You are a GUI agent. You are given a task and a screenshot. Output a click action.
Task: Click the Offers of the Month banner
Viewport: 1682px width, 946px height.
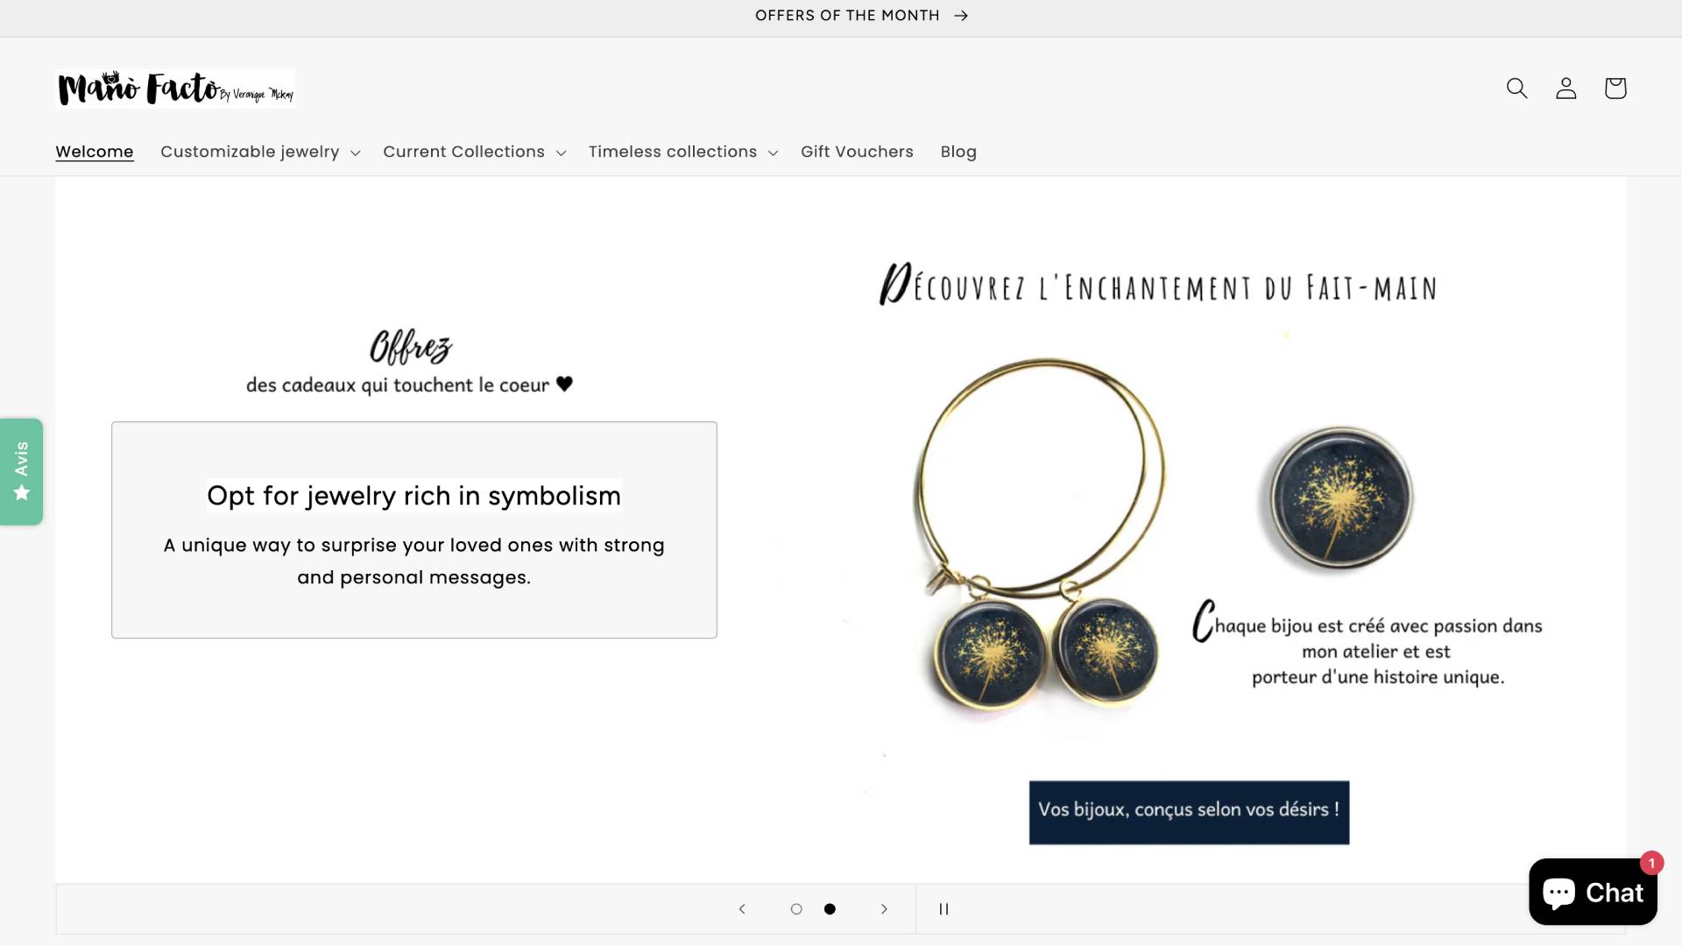[x=861, y=16]
